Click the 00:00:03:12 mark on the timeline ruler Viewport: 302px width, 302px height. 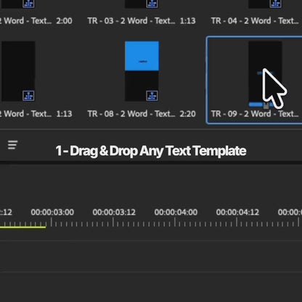114,212
